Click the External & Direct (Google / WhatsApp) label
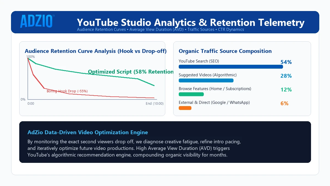 pyautogui.click(x=214, y=103)
